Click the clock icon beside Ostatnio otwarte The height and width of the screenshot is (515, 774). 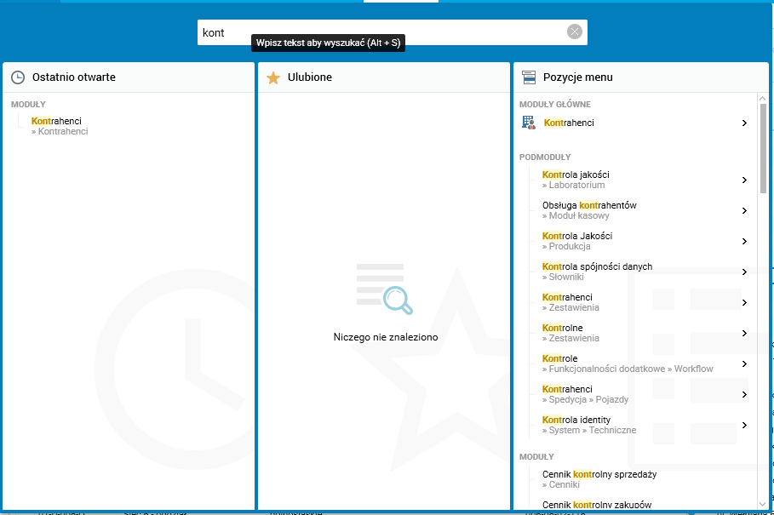pyautogui.click(x=18, y=77)
